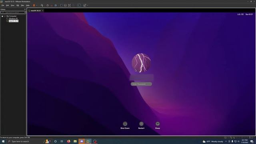Viewport: 256px width, 144px height.
Task: Open power options dropdown next to pause
Action: [x=37, y=5]
